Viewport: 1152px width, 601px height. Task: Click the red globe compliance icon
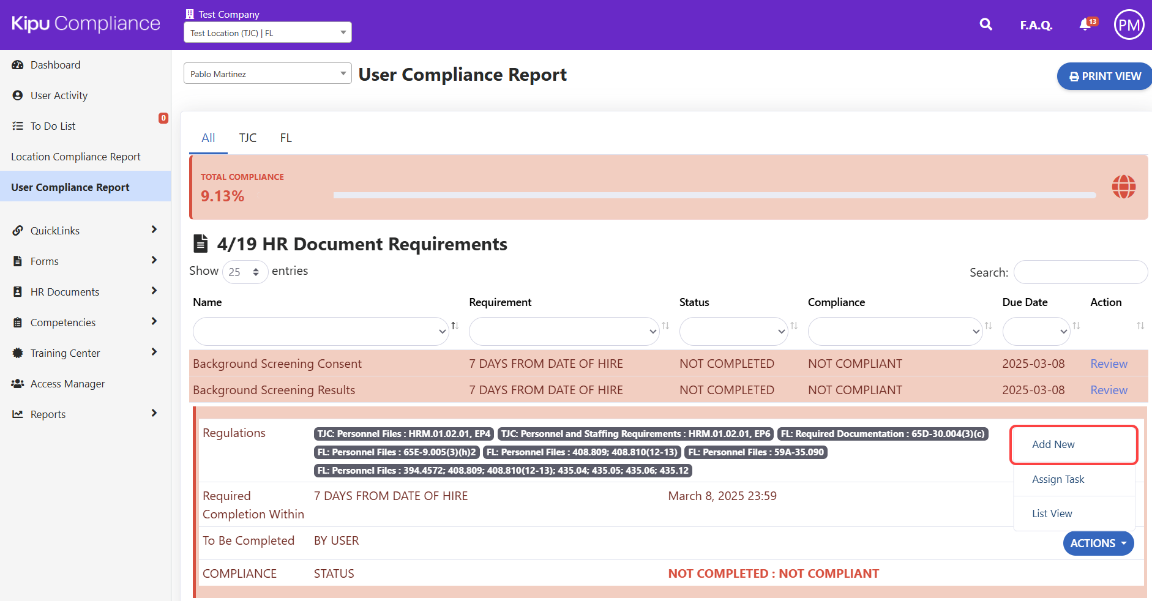1123,187
